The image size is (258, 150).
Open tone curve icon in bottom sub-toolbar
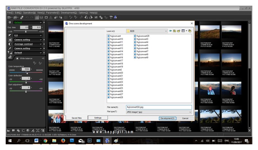click(x=23, y=131)
